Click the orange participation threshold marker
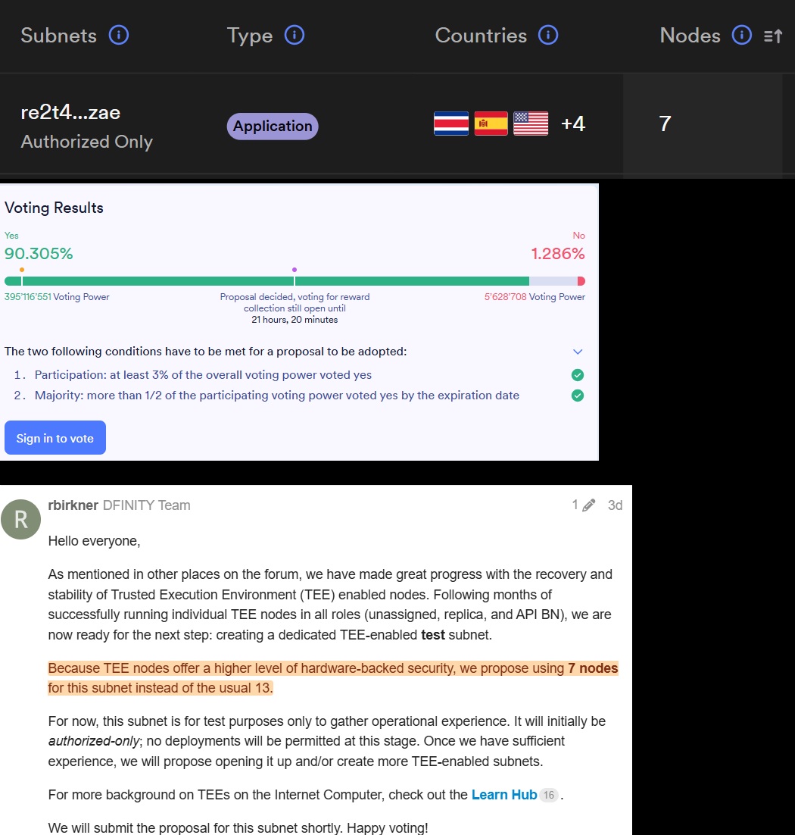Screen dimensions: 801x835 22,270
